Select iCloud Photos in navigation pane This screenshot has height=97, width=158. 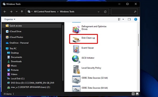tap(14, 37)
